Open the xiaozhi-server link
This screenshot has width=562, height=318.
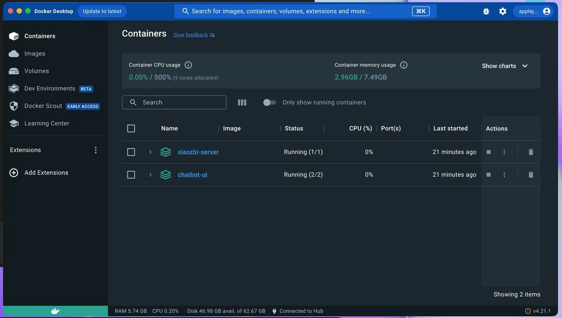pyautogui.click(x=198, y=152)
